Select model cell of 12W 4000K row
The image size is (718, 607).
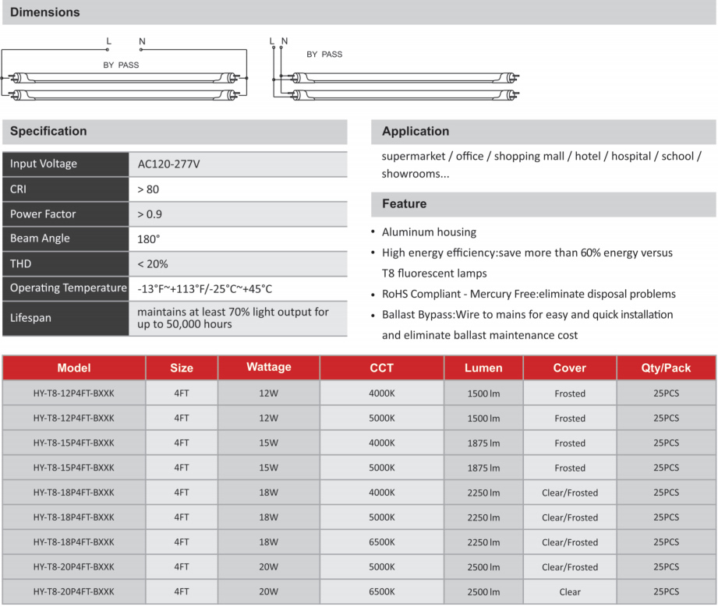tap(74, 393)
